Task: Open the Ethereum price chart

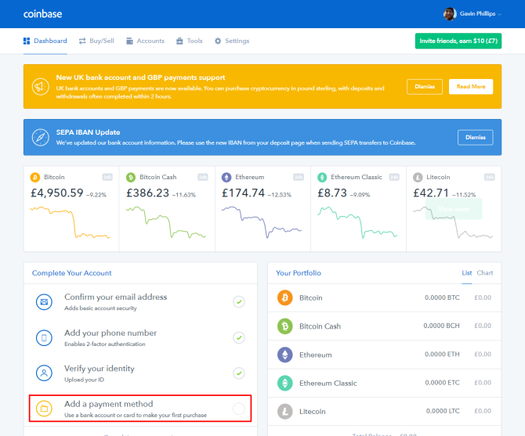Action: (262, 222)
